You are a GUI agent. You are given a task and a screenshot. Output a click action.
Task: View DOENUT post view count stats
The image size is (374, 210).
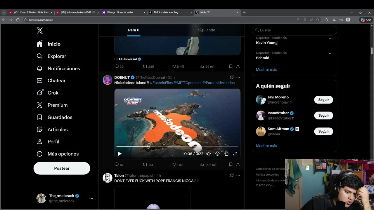208,164
